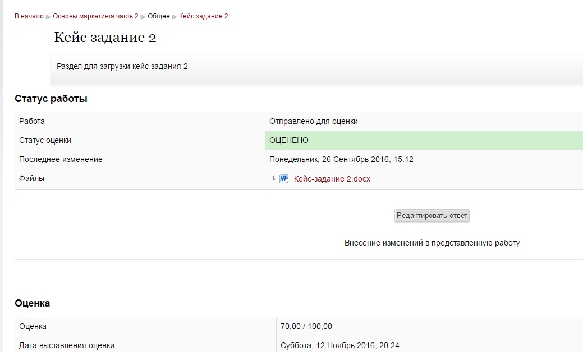Click the «Кейс задание 2» breadcrumb link
The height and width of the screenshot is (352, 583).
point(203,16)
